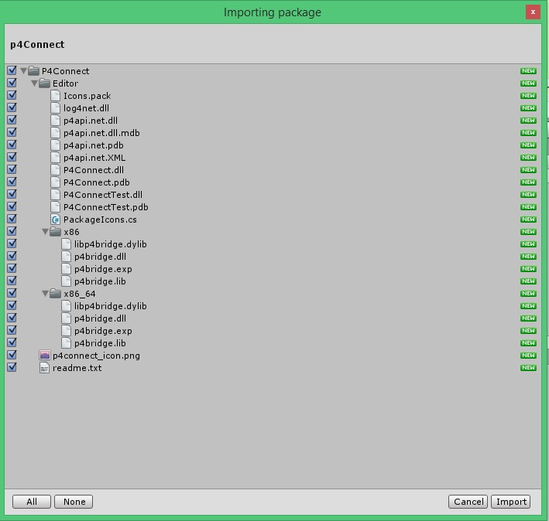The image size is (549, 521).
Task: Uncheck the x86 folder checkbox
Action: [x=12, y=231]
